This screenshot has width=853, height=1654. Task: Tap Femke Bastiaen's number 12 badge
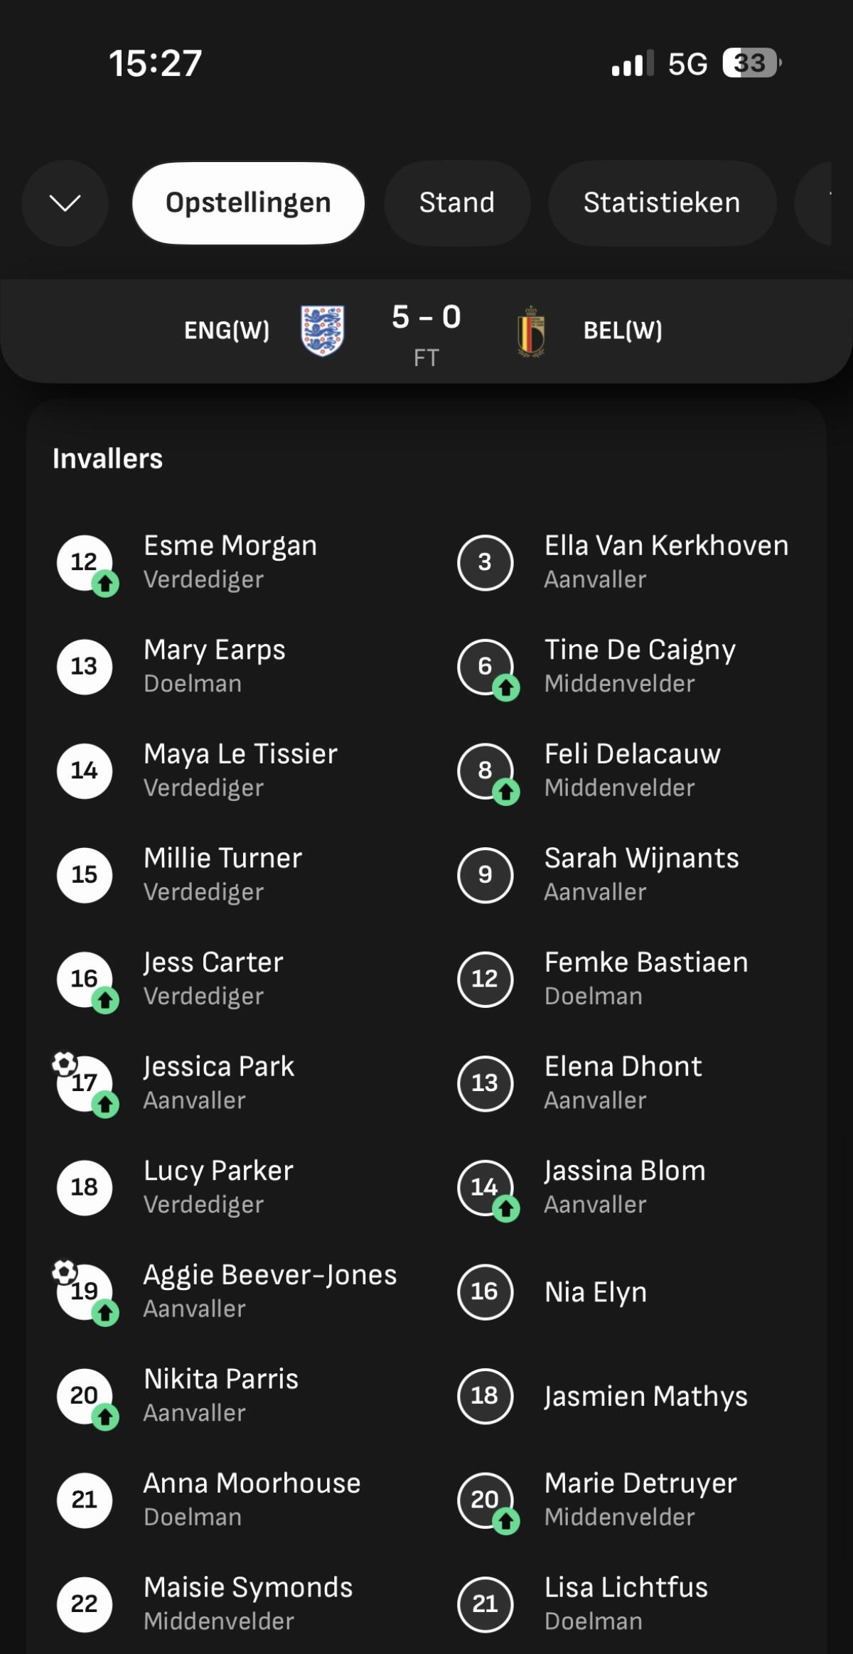tap(485, 978)
